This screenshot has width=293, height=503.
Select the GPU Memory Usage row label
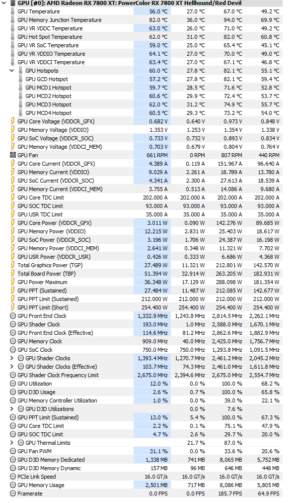[41, 485]
